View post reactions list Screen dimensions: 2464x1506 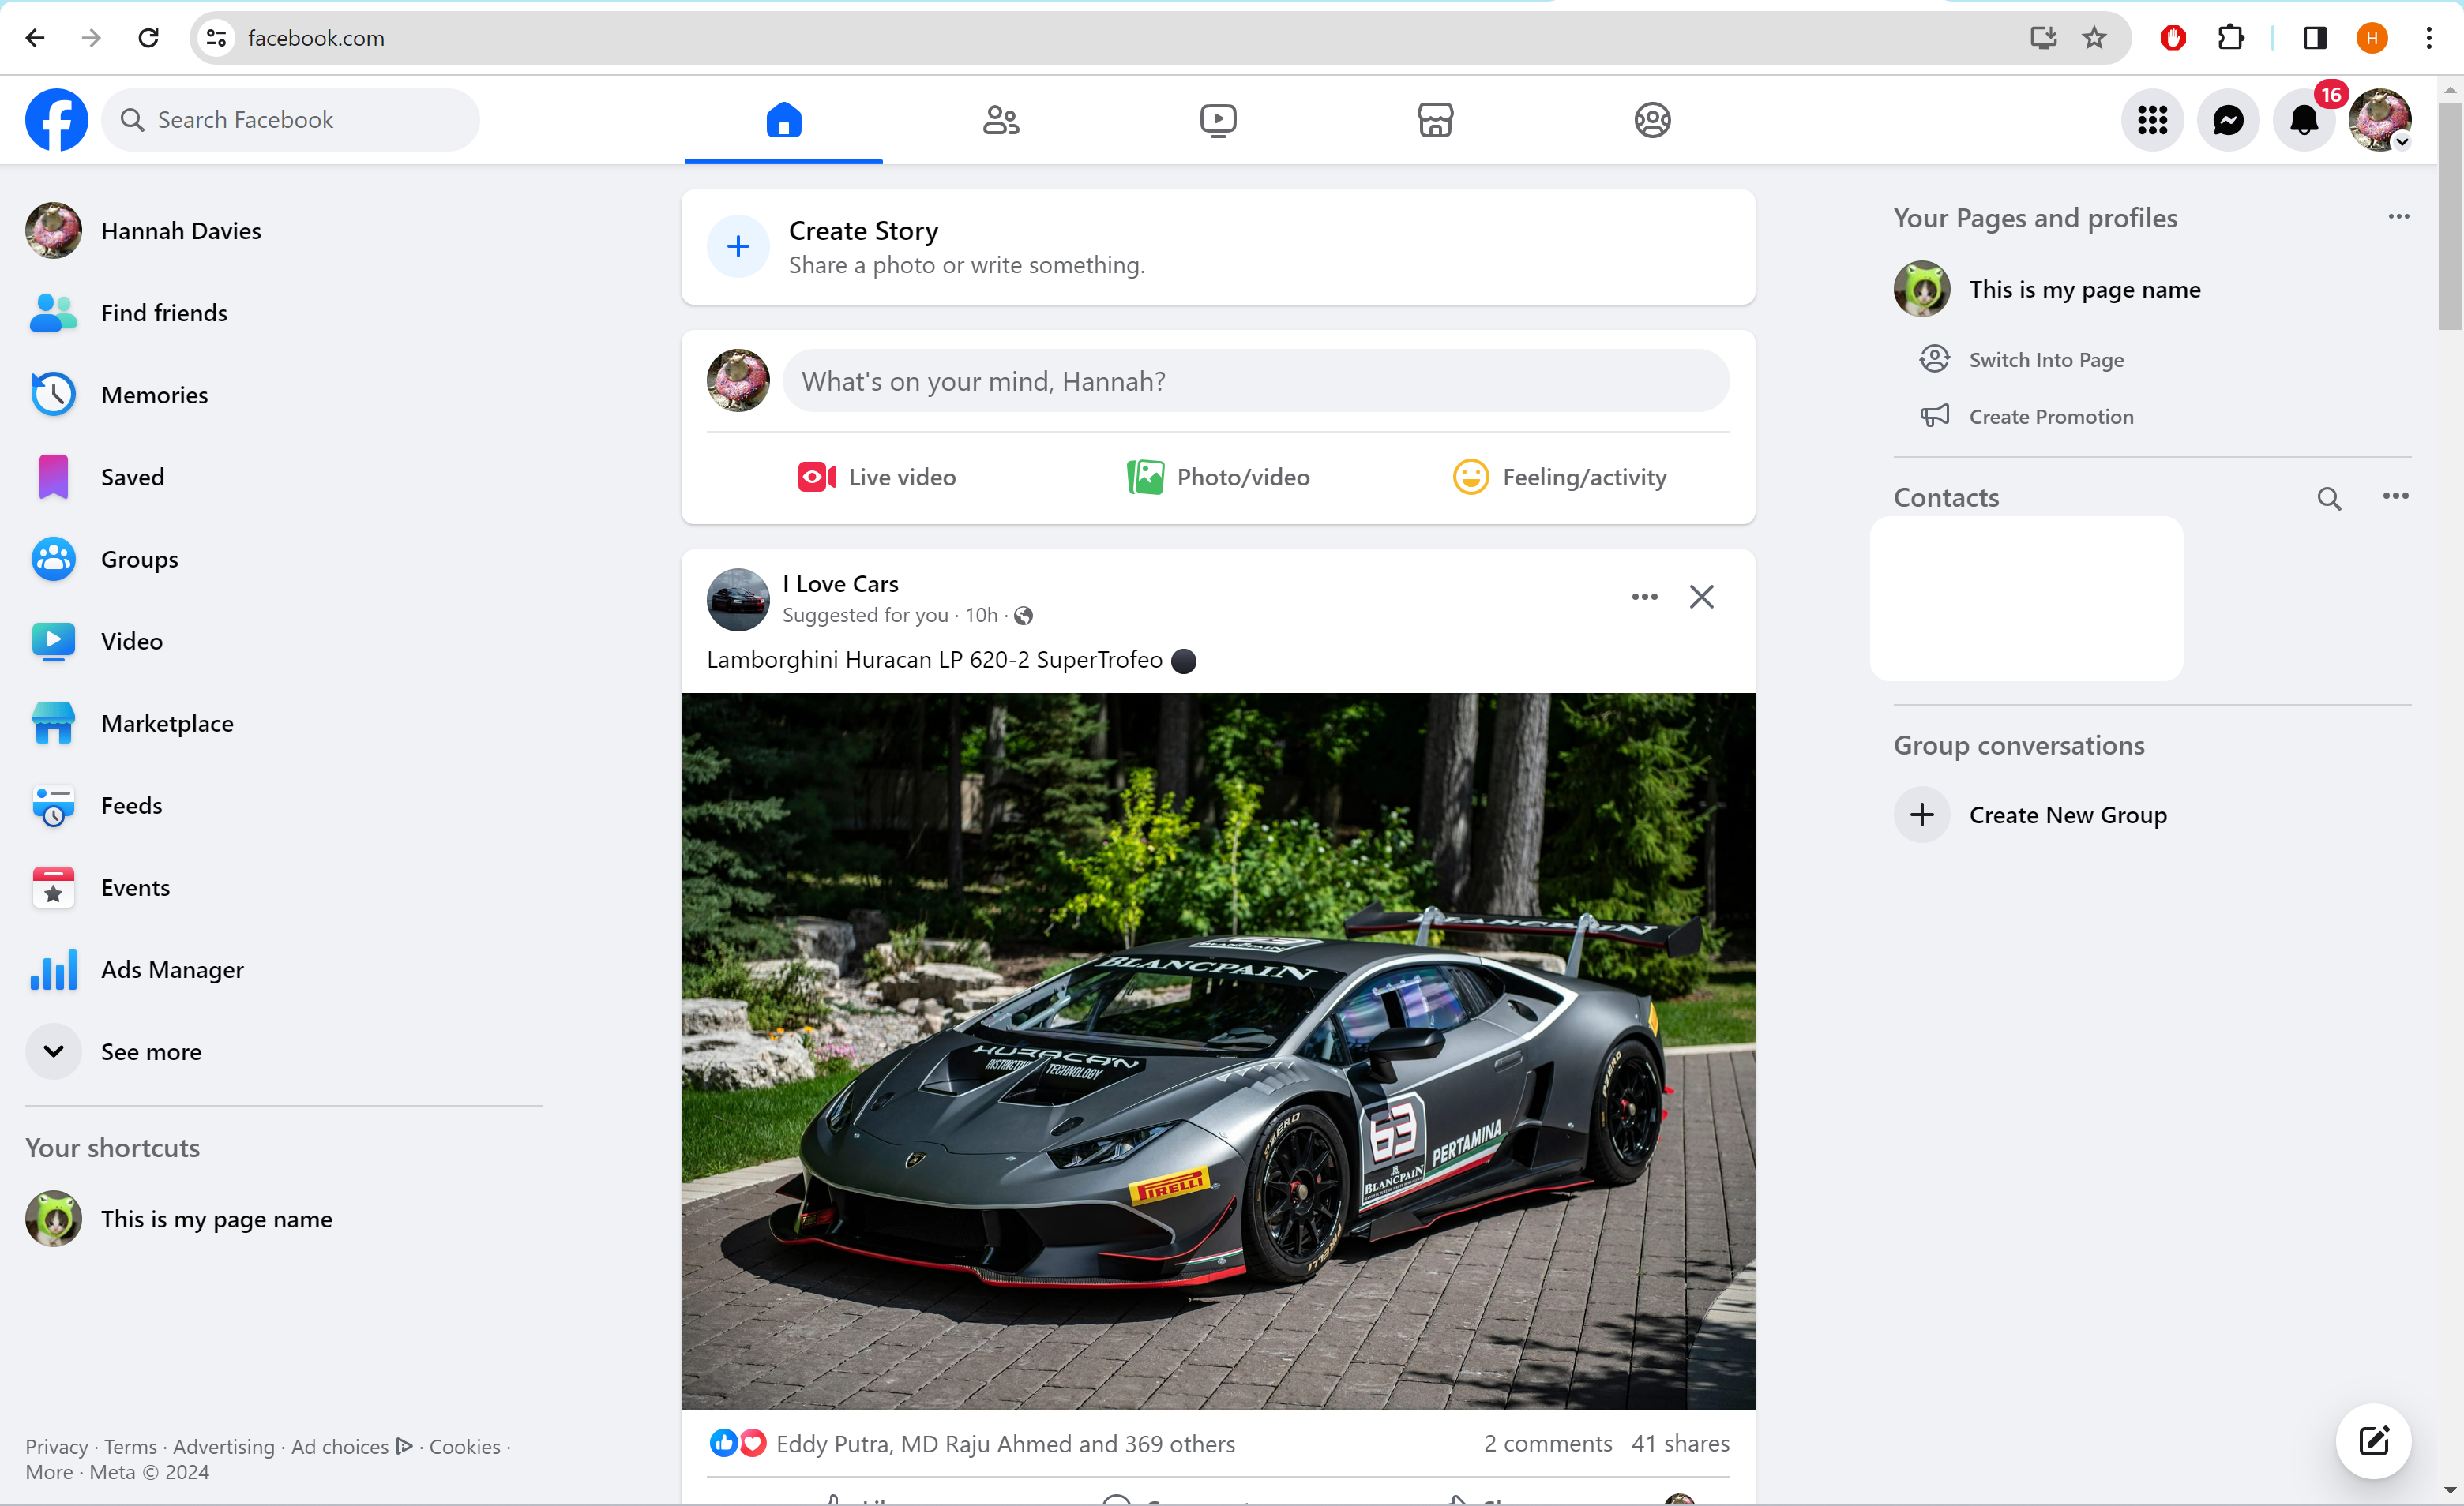coord(972,1443)
